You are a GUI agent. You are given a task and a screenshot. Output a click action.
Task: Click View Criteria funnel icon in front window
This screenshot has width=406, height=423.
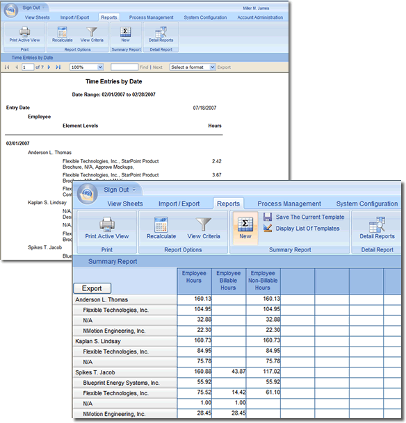204,224
